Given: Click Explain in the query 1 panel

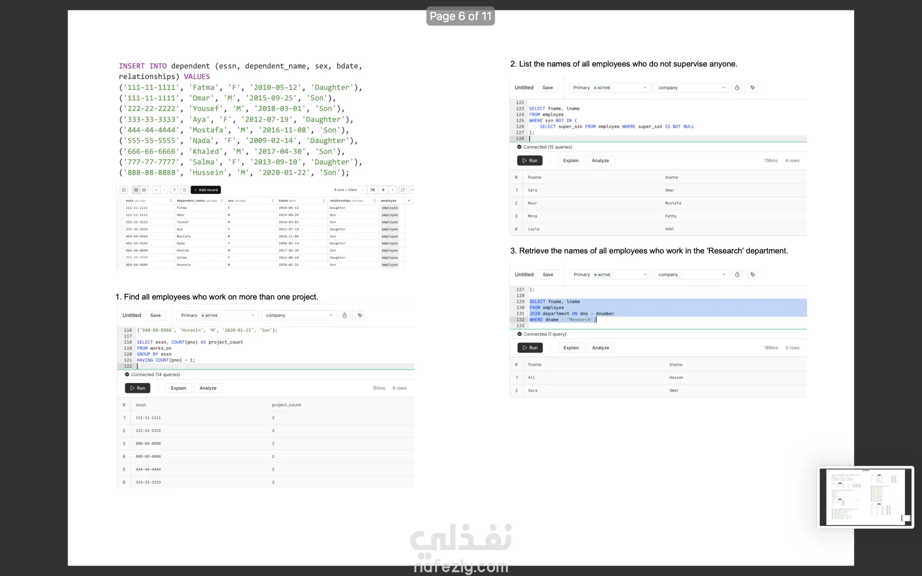Looking at the screenshot, I should coord(179,388).
